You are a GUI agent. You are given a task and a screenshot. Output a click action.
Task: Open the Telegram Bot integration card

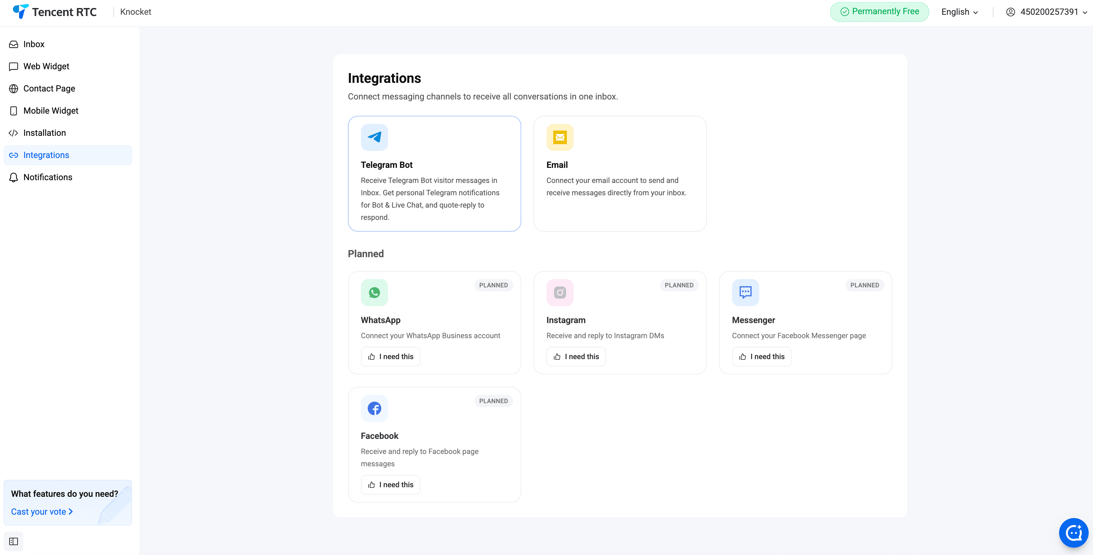(x=435, y=174)
